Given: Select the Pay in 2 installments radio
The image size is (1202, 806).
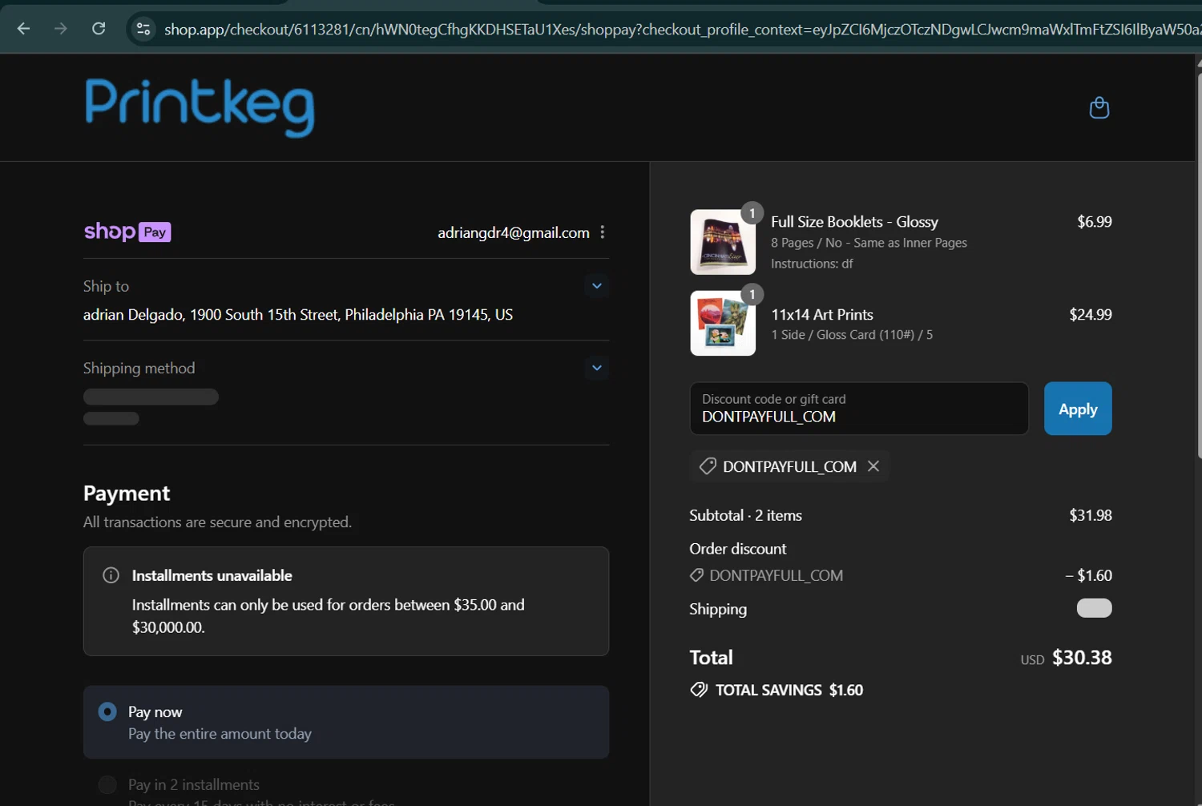Looking at the screenshot, I should tap(107, 784).
